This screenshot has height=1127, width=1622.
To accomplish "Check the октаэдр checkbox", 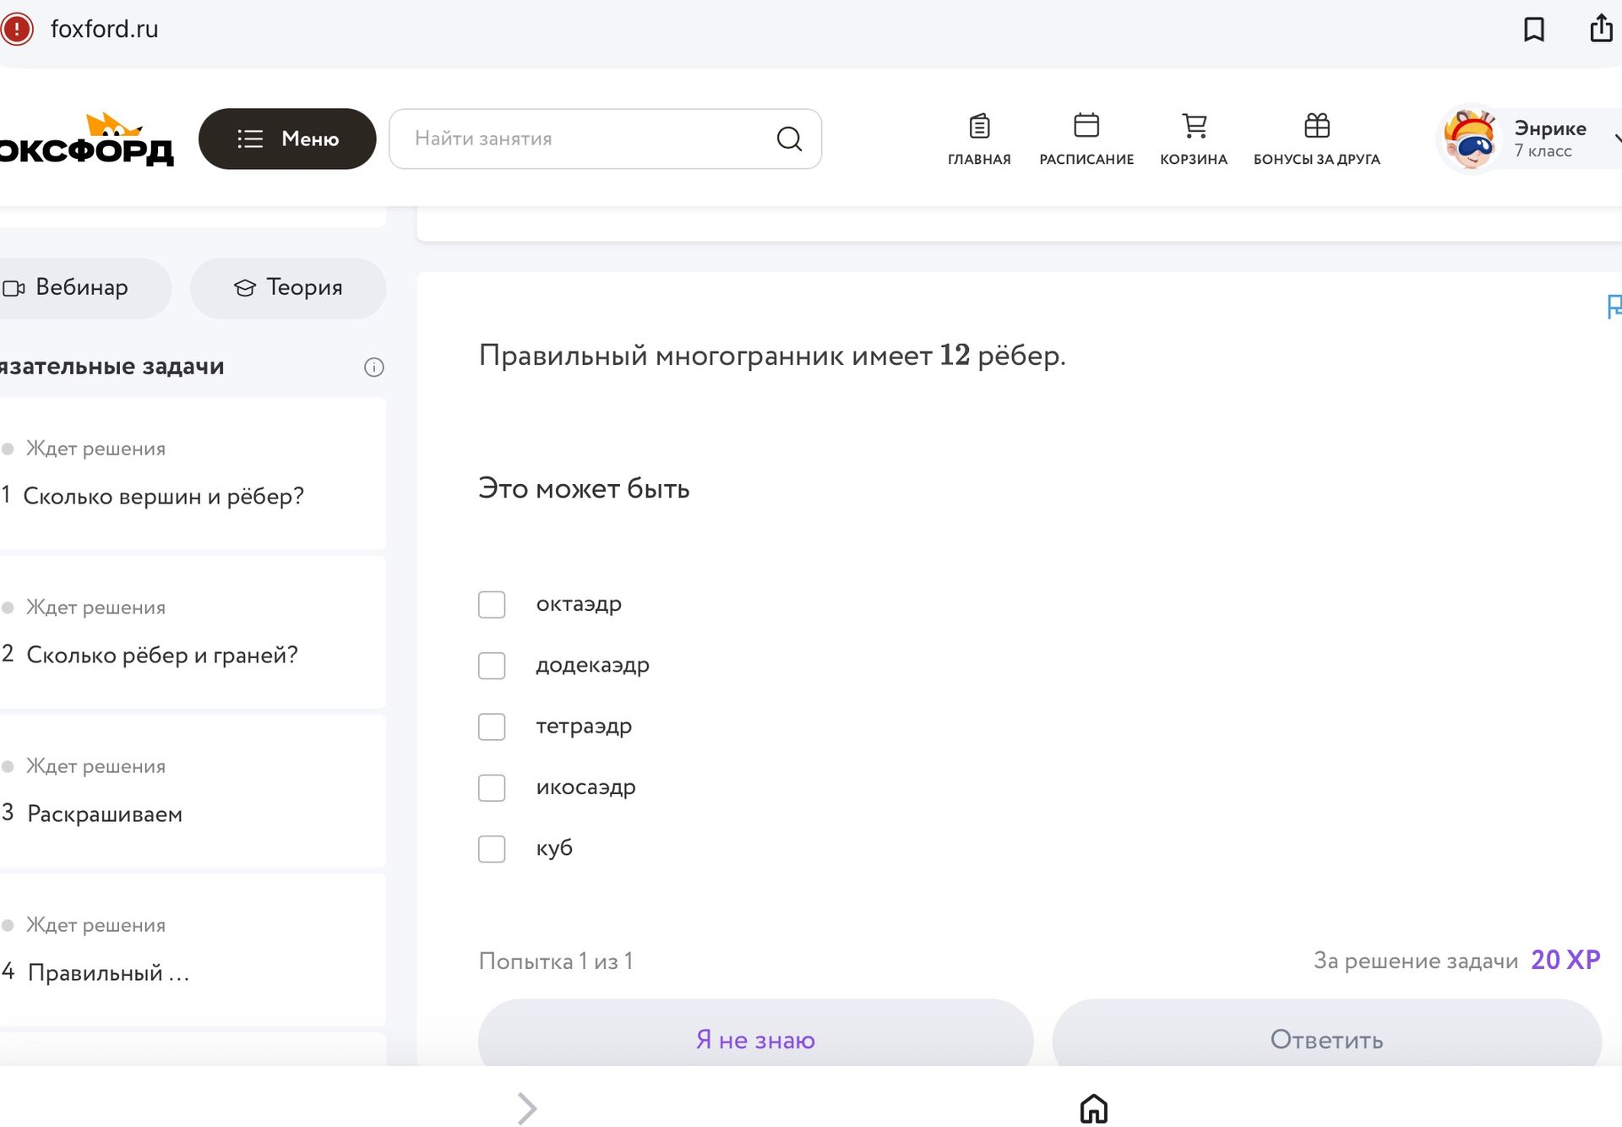I will click(492, 604).
